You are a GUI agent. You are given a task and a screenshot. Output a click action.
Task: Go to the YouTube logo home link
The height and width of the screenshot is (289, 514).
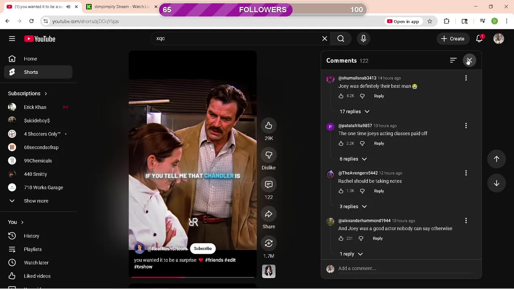coord(40,39)
